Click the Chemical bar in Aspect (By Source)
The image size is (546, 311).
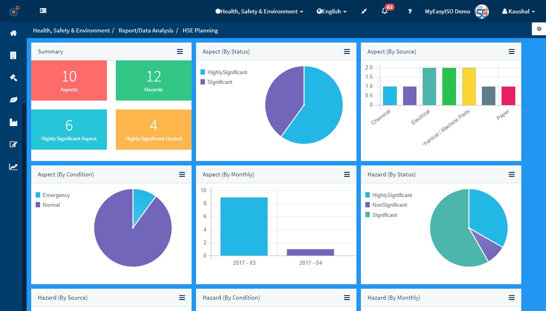point(390,96)
